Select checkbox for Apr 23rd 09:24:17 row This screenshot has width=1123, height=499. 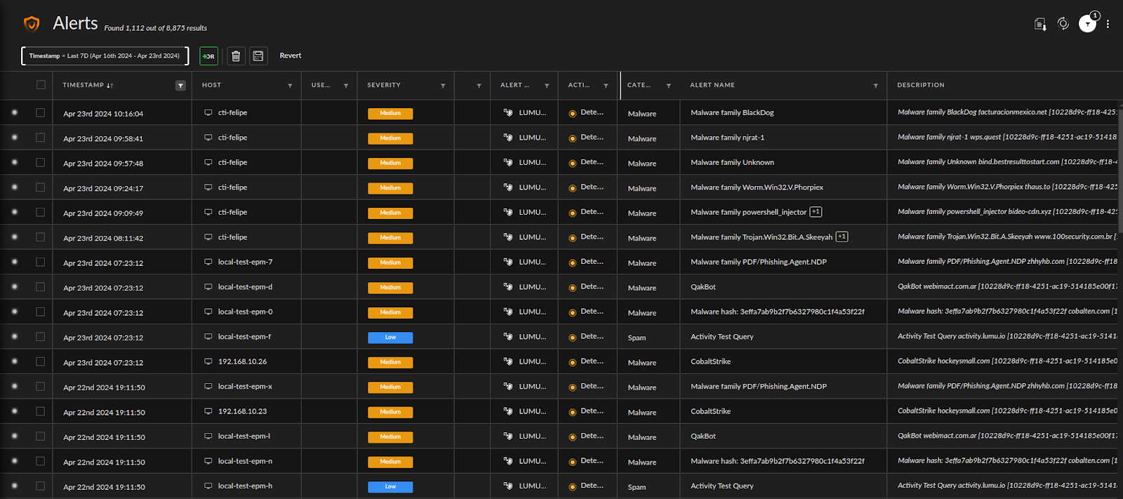pyautogui.click(x=41, y=187)
